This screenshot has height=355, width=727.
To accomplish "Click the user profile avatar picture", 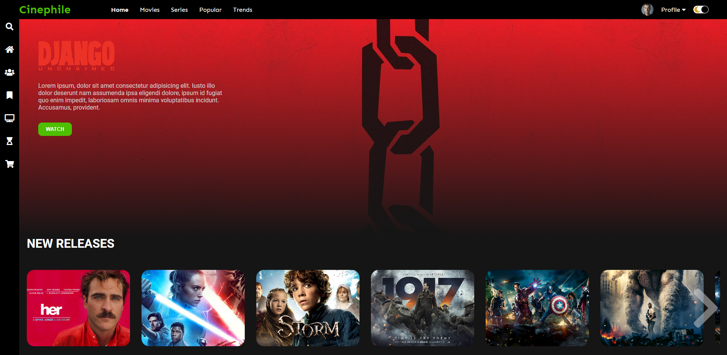I will click(647, 10).
